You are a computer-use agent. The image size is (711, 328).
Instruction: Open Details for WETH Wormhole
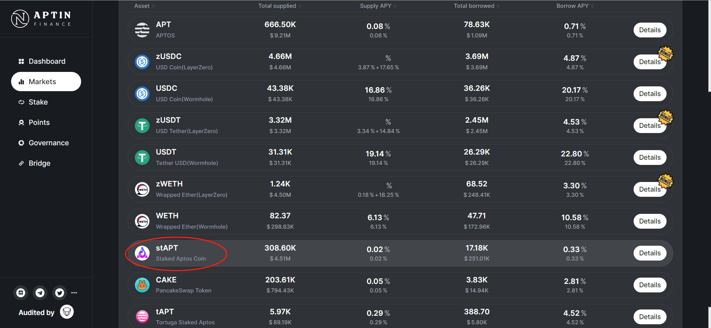(650, 221)
